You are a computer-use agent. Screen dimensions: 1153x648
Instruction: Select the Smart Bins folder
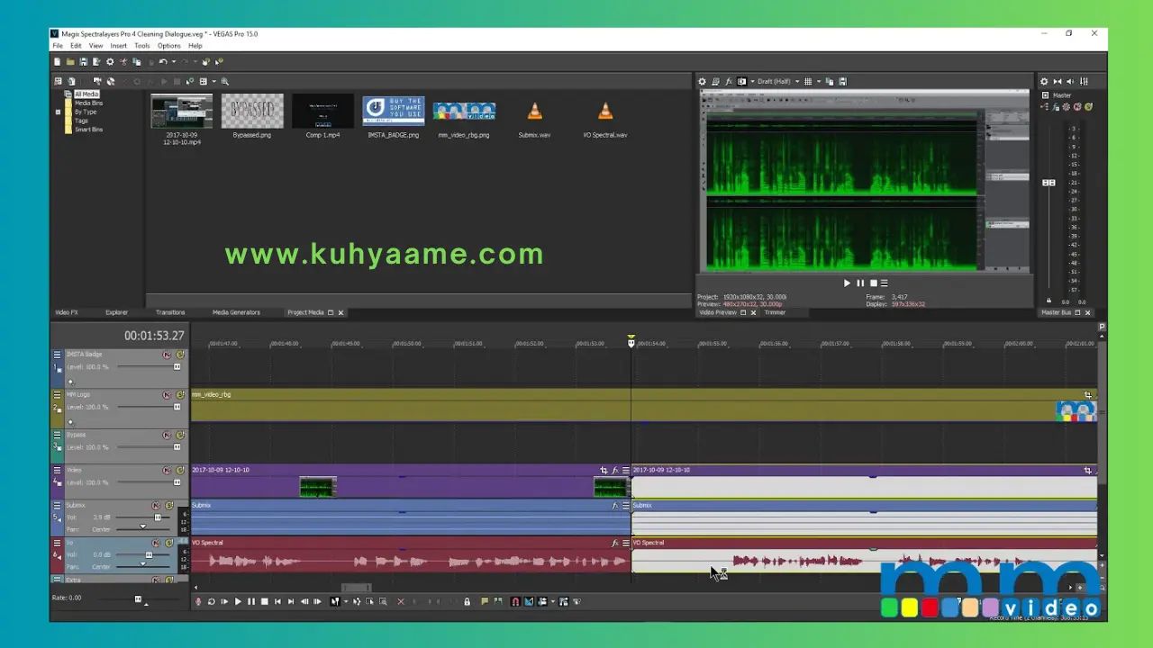88,130
